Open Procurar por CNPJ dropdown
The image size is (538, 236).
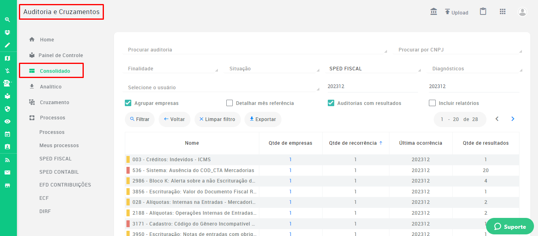pyautogui.click(x=457, y=49)
